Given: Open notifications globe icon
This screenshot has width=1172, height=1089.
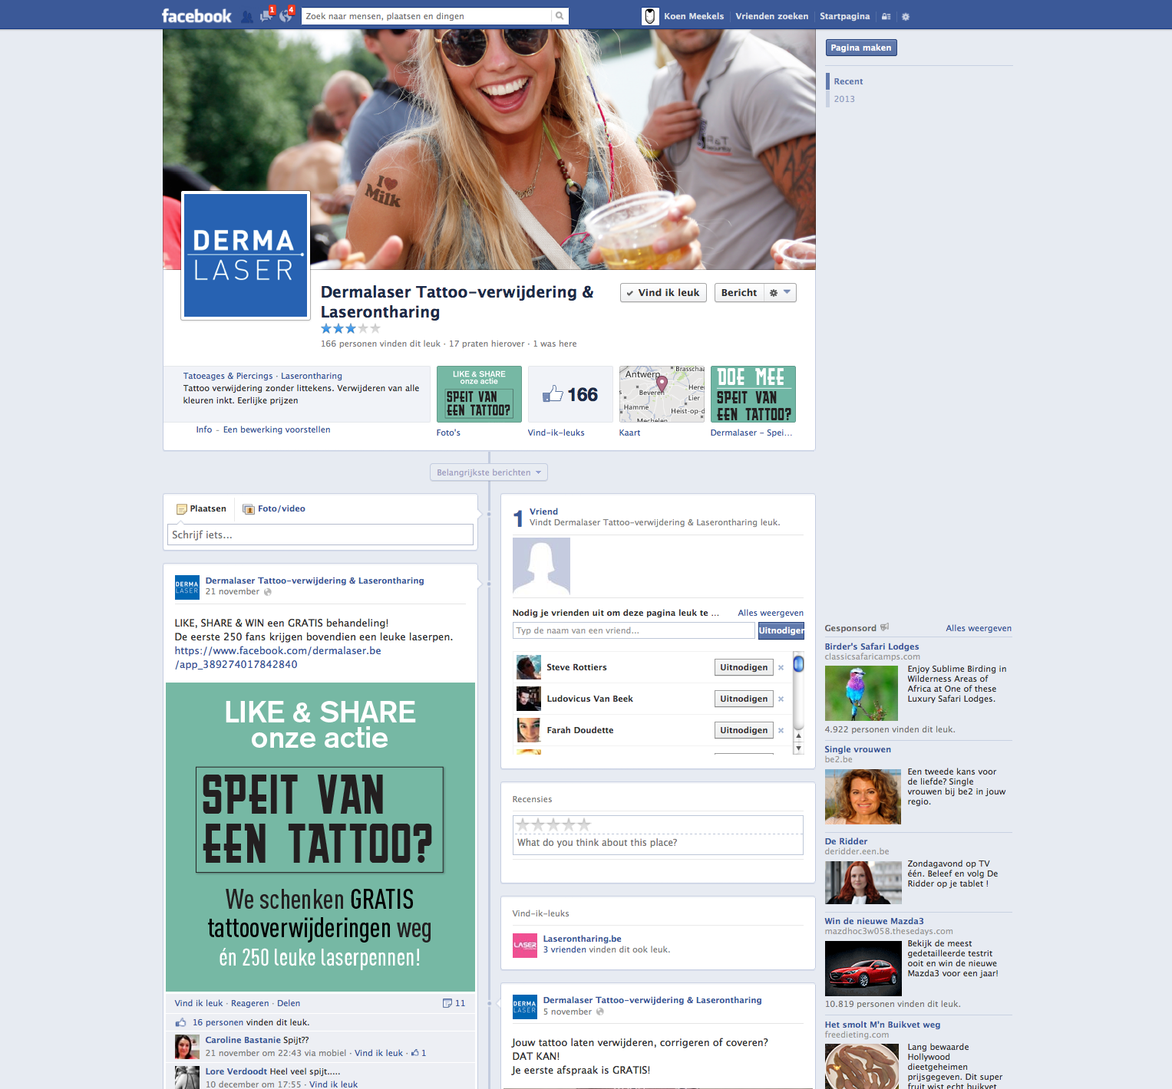Looking at the screenshot, I should (x=286, y=15).
